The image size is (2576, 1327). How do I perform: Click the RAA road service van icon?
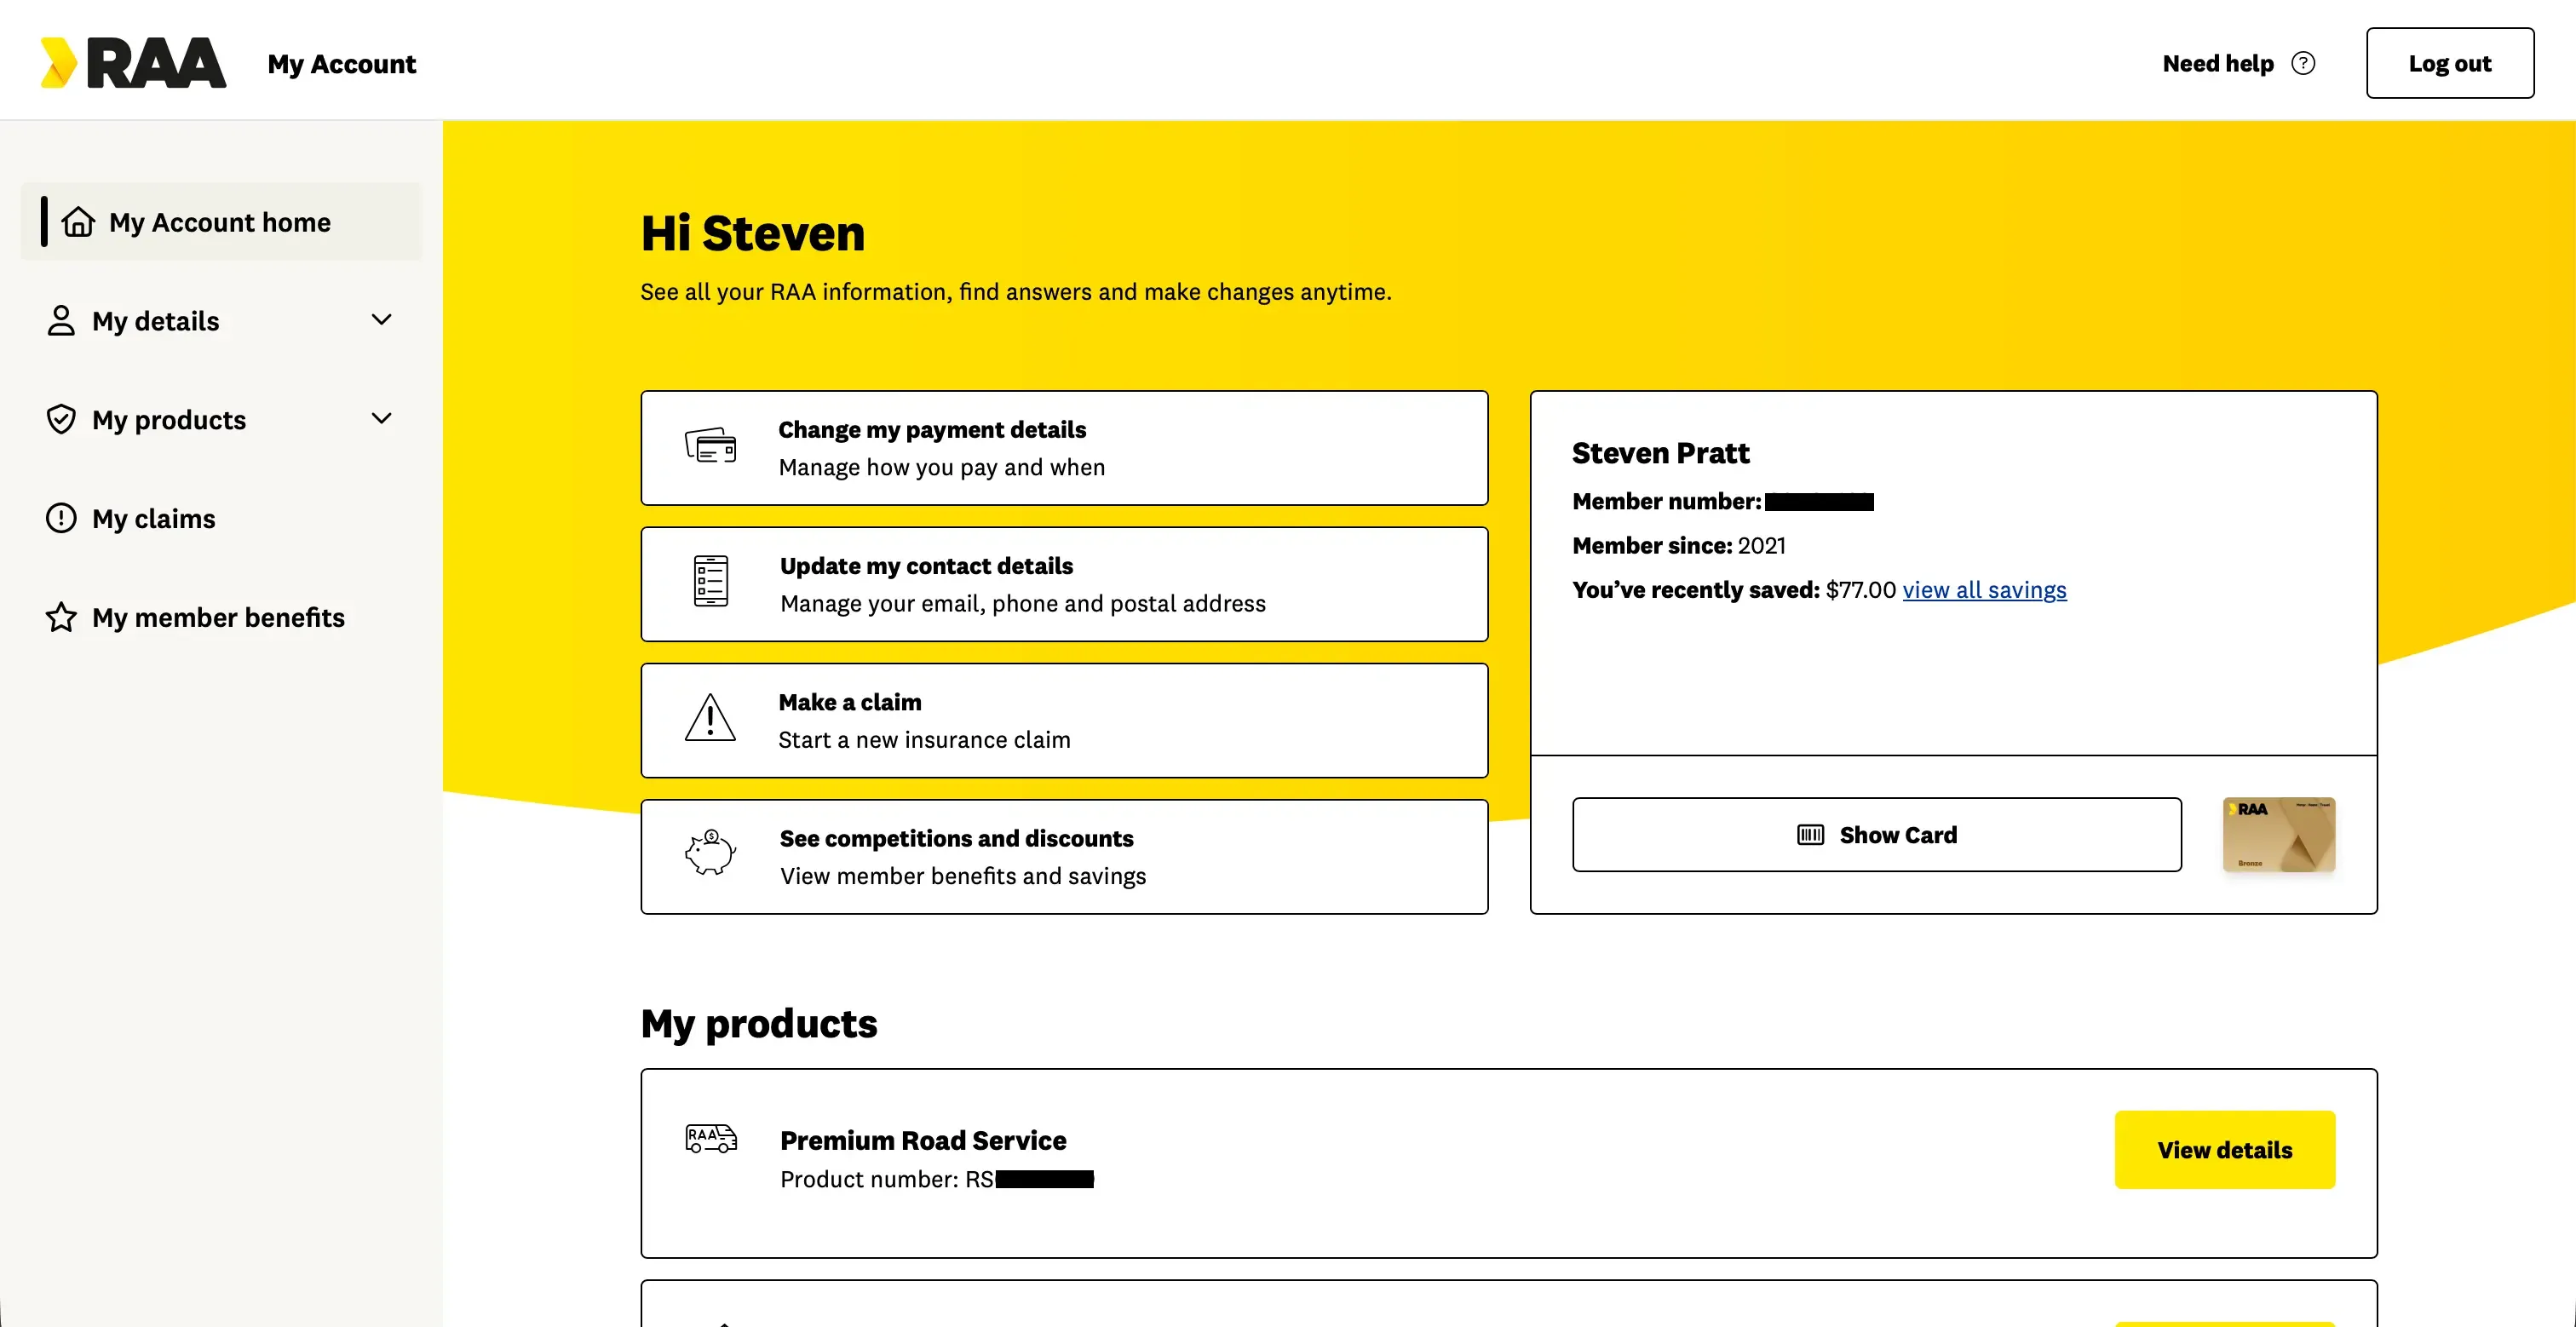711,1139
